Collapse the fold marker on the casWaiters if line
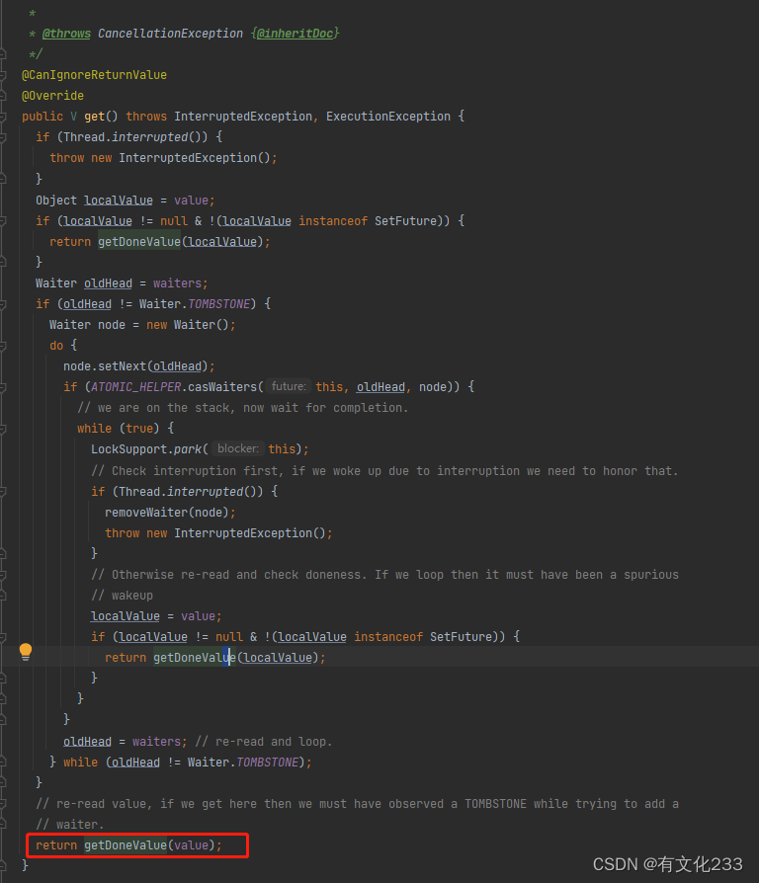Screen dimensions: 759x883 click(3, 387)
